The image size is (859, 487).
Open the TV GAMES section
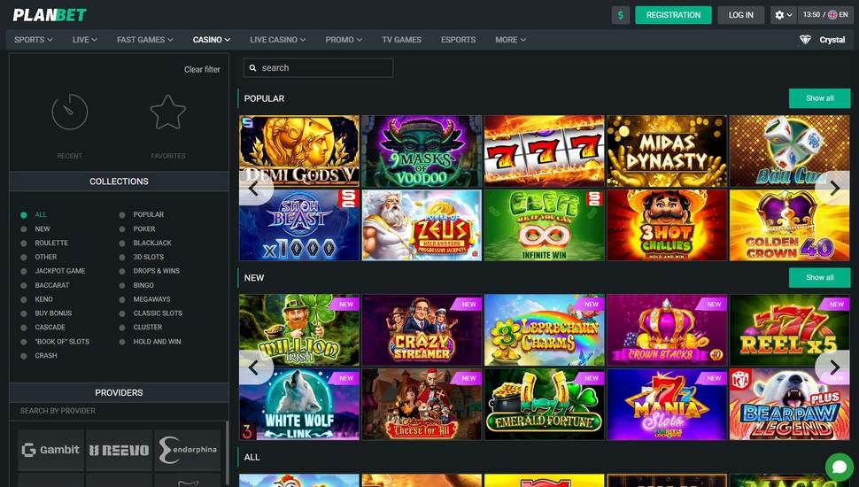pos(401,40)
